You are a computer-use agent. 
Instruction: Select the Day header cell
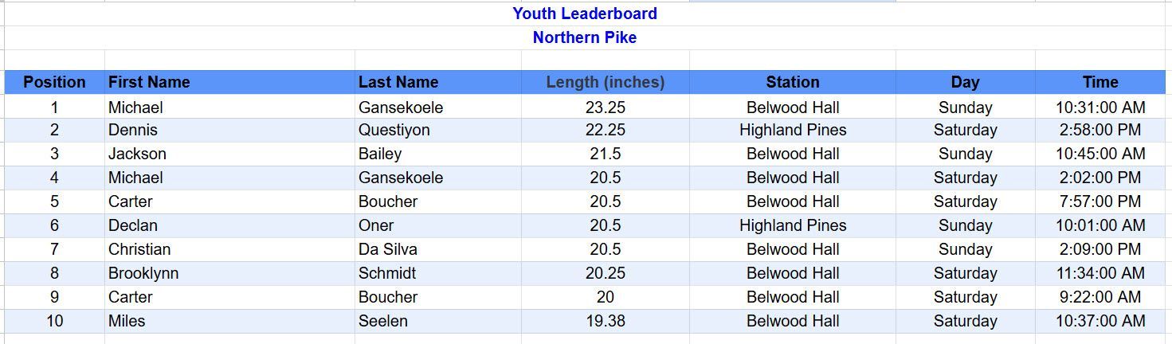(x=965, y=82)
